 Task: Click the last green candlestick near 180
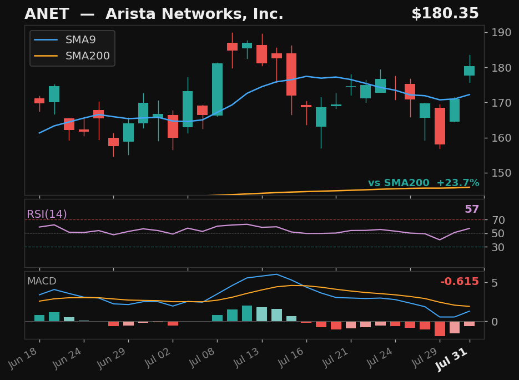point(470,71)
